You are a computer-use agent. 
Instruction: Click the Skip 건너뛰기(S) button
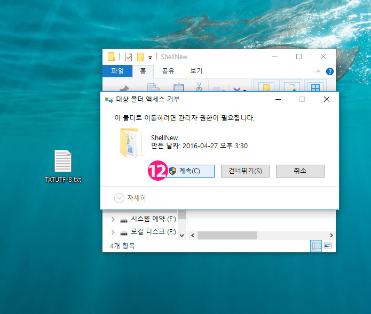pos(245,171)
